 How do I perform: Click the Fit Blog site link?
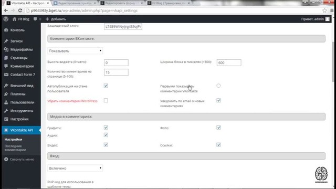24,19
